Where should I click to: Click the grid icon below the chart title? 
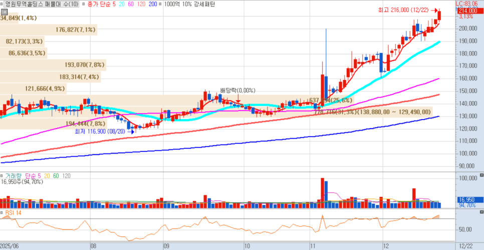[5, 11]
